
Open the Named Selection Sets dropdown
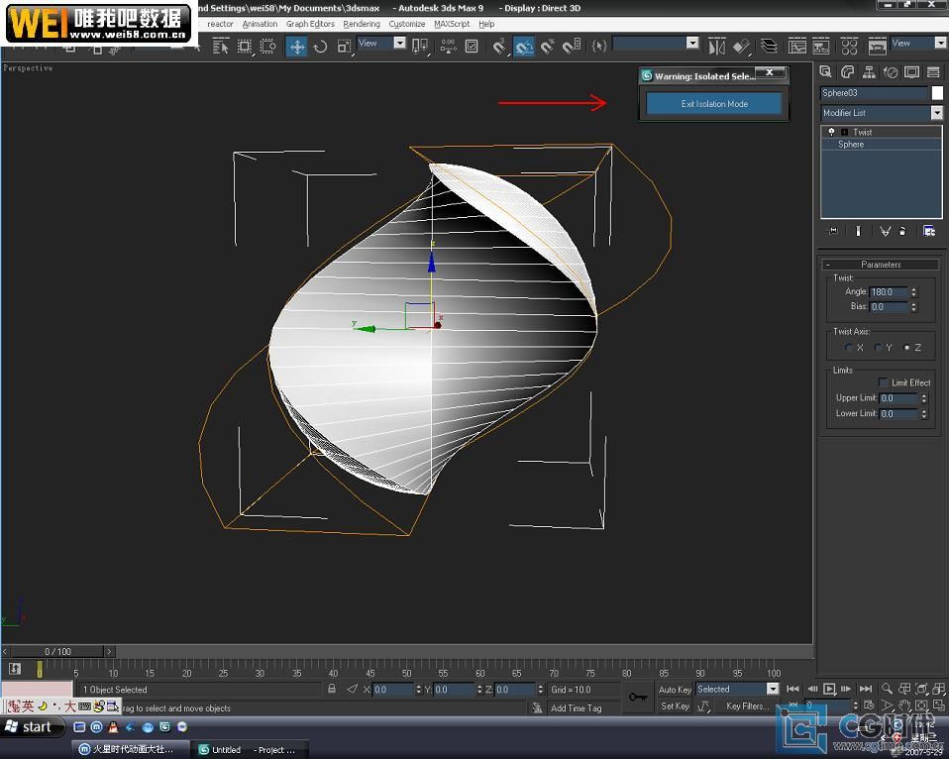[657, 43]
